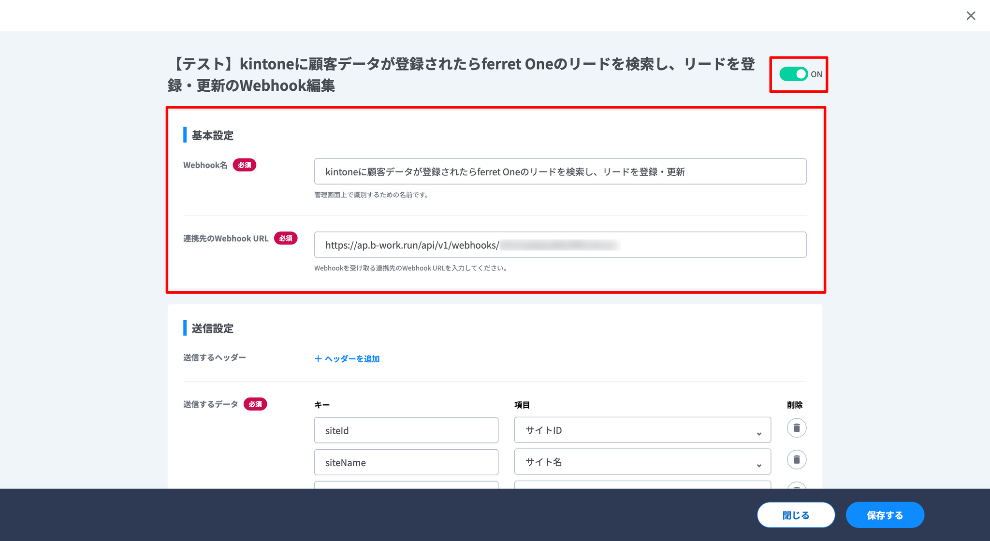Open the サイトID item dropdown
990x541 pixels.
[x=642, y=430]
